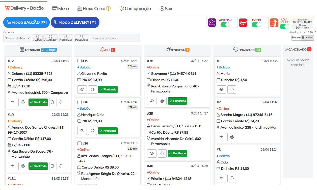Click the trash icon on order #12
This screenshot has height=190, width=317.
[52, 102]
